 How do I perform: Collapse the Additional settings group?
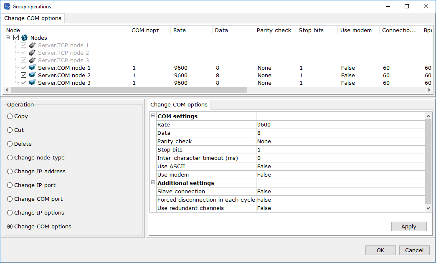(x=153, y=182)
